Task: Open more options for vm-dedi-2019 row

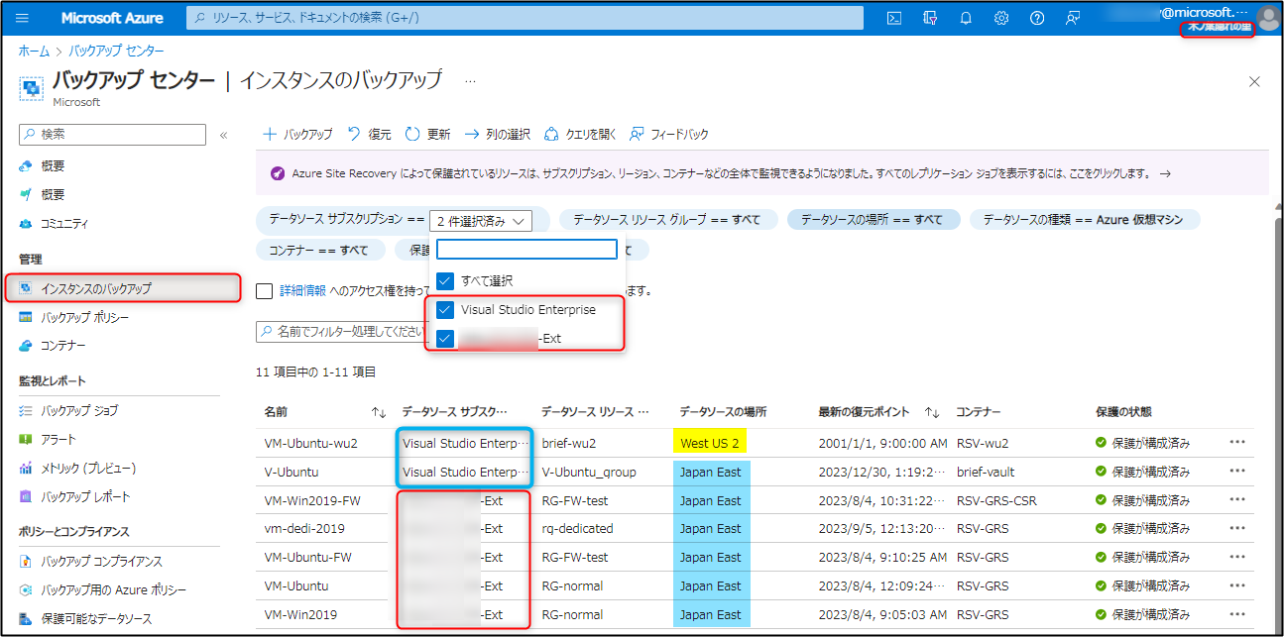Action: click(x=1236, y=529)
